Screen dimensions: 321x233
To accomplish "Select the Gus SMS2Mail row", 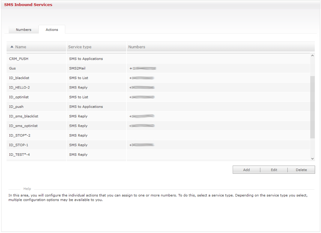I will point(13,69).
